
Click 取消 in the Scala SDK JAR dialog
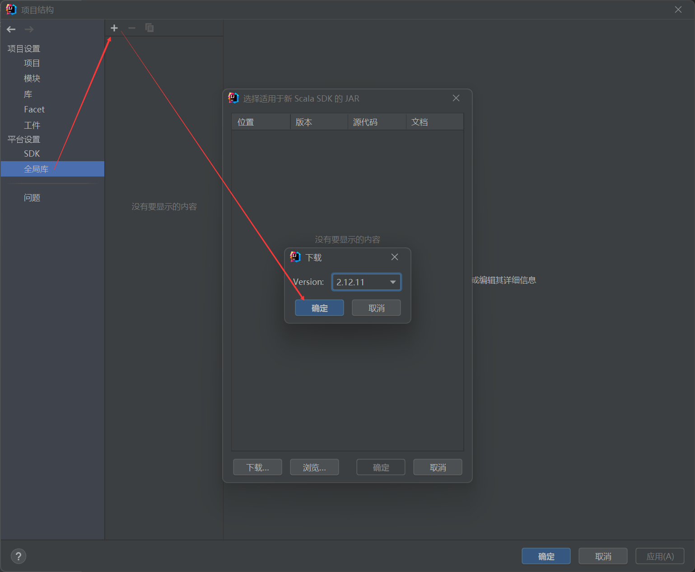(438, 467)
